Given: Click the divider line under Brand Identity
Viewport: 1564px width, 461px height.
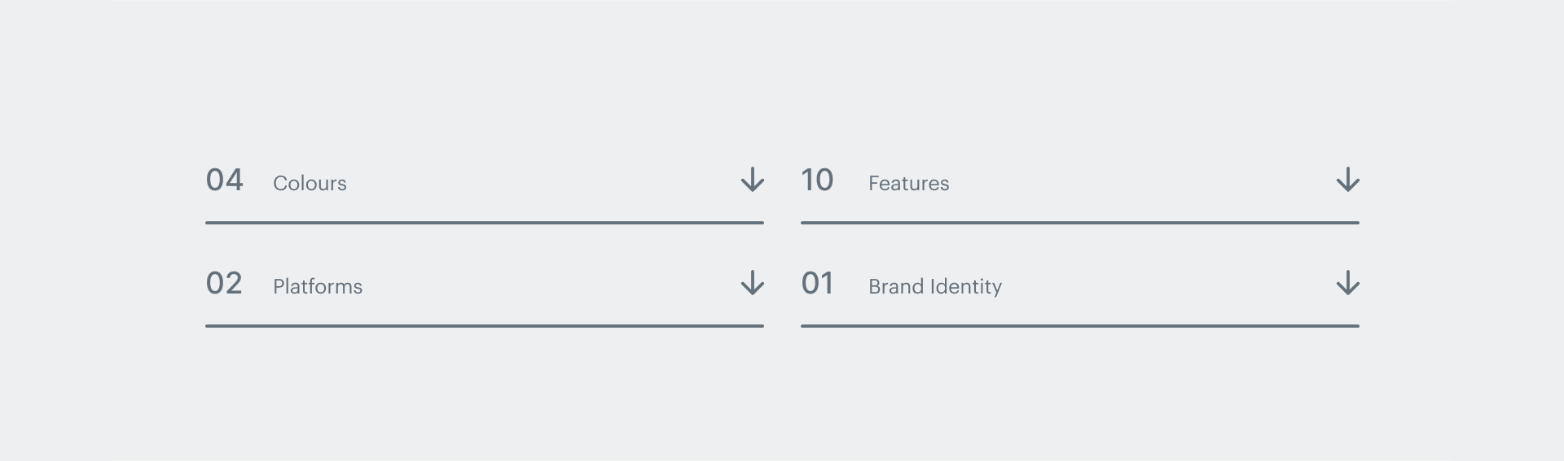Looking at the screenshot, I should [1080, 325].
